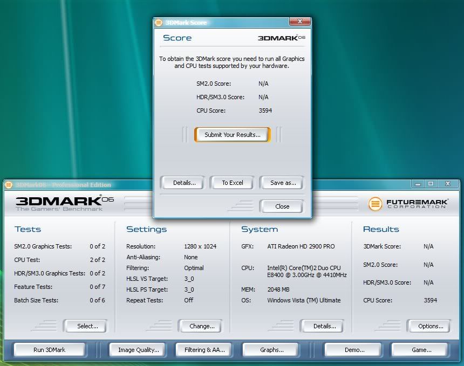Start benchmark with Run 3DMark button
The height and width of the screenshot is (366, 464).
tap(49, 350)
